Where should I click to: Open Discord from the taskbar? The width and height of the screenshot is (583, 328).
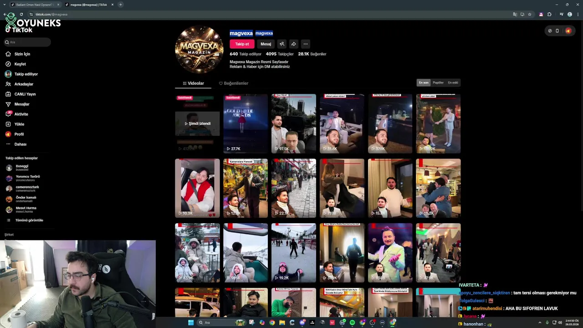click(x=302, y=323)
